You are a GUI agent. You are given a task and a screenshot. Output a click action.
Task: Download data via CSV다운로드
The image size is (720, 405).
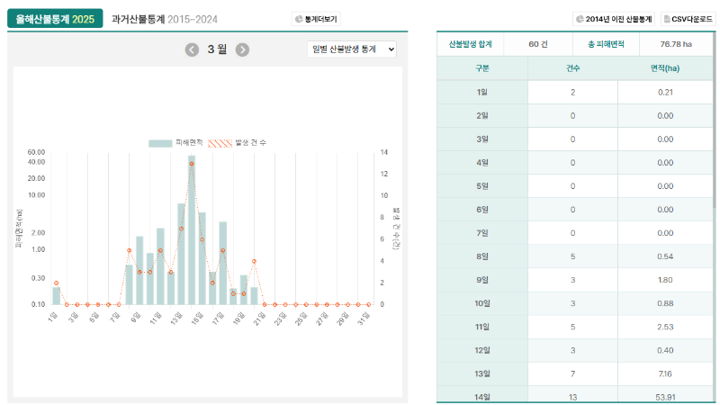pyautogui.click(x=688, y=19)
